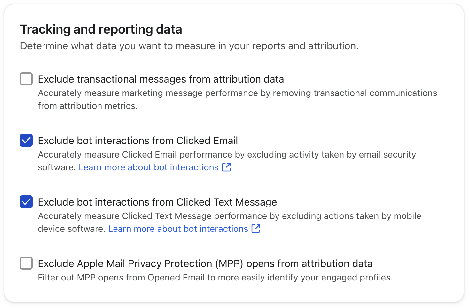Click the "from attribution metrics." text line
The image size is (470, 308).
coord(88,106)
